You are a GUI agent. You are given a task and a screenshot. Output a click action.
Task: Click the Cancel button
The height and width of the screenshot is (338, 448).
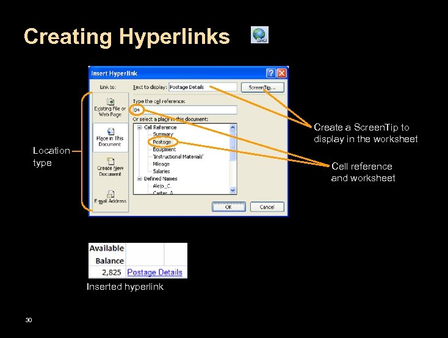coord(267,207)
